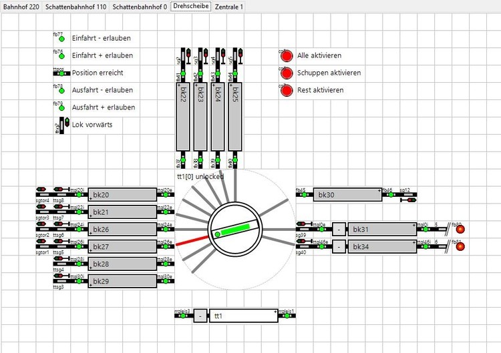Click the signal above block bk25
Screen dimensions: 501x353
pyautogui.click(x=240, y=56)
